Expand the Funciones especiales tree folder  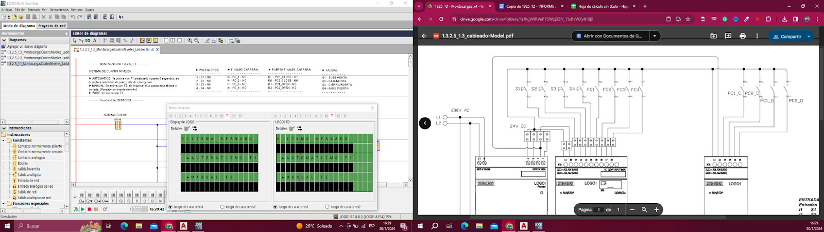(x=3, y=204)
